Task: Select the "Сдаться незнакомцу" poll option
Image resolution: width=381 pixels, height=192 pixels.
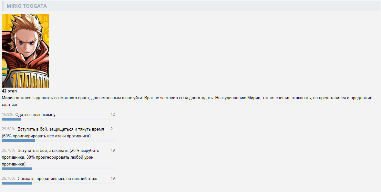Action: coord(35,115)
